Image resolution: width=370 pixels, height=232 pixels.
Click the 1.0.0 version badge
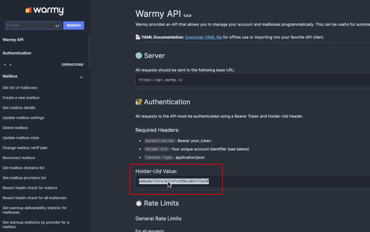point(187,15)
